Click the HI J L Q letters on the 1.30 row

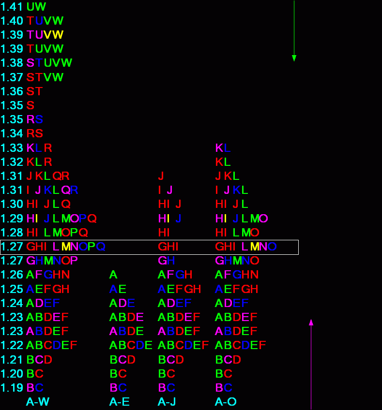point(48,204)
